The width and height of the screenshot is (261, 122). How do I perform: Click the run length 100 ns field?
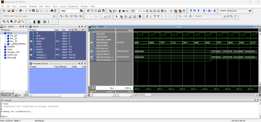tap(141, 11)
